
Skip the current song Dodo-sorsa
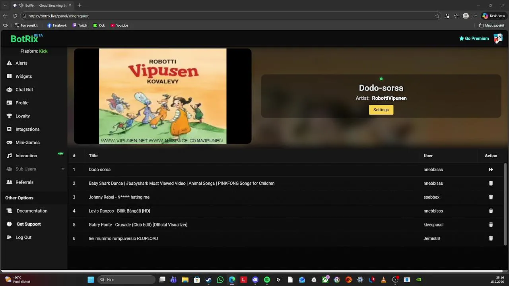[x=491, y=170]
